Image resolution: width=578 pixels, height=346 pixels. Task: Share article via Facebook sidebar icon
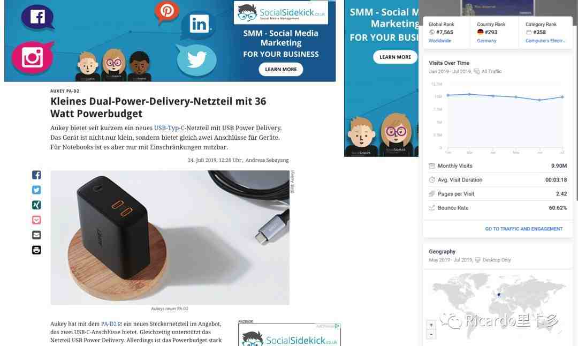click(36, 175)
